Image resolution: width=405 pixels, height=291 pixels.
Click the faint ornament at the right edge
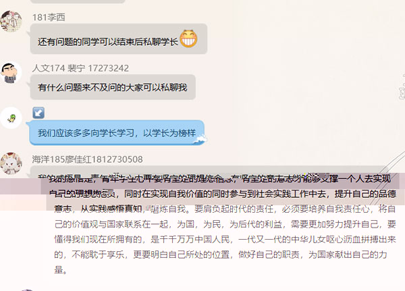[x=402, y=88]
